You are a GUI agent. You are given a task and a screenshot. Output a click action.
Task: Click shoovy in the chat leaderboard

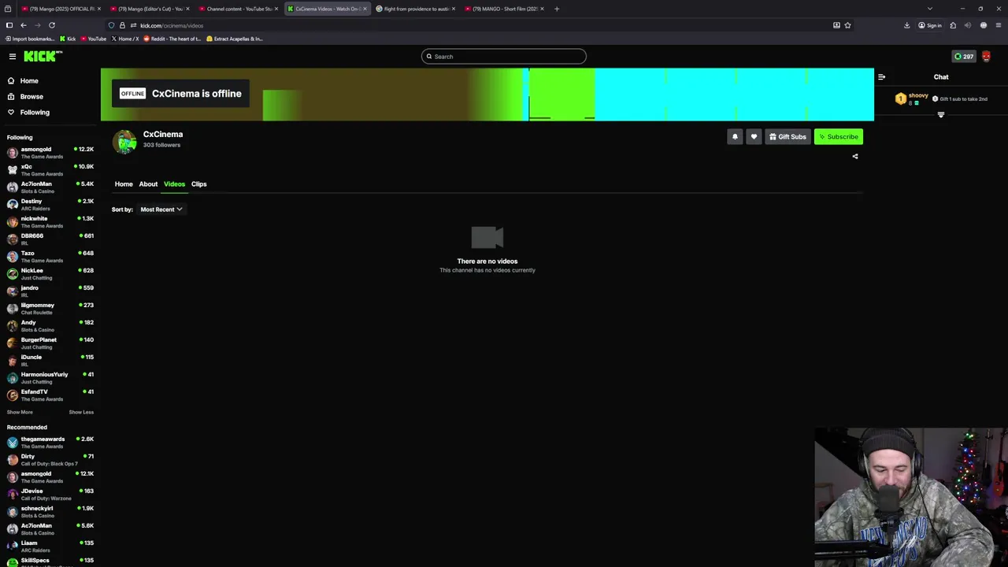pos(918,95)
